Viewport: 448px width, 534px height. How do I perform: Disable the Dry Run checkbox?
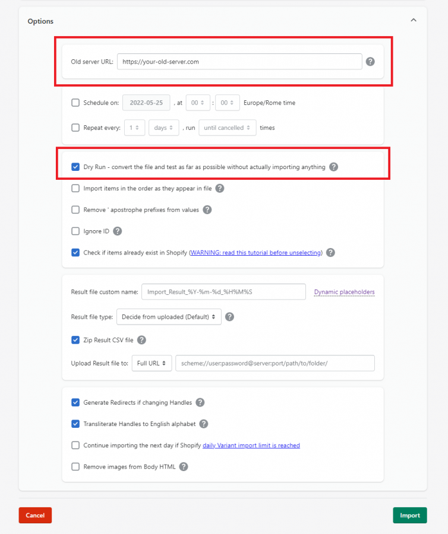click(75, 167)
